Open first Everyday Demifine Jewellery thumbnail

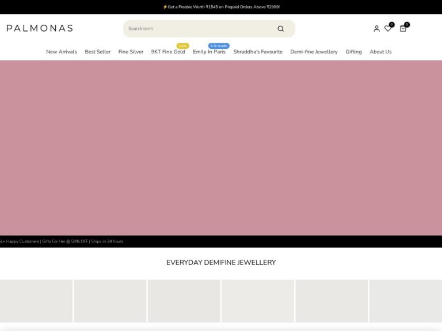pyautogui.click(x=36, y=301)
